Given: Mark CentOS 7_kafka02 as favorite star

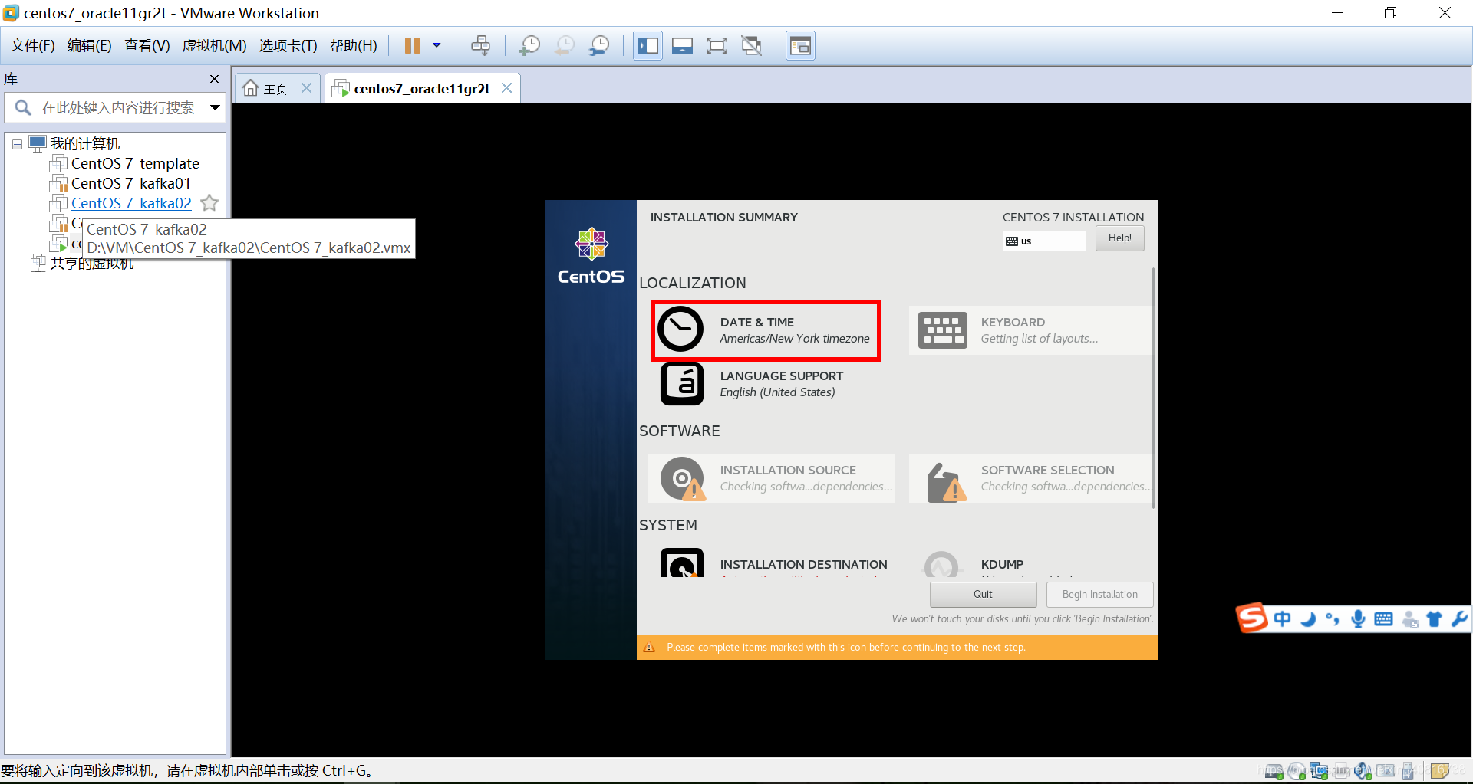Looking at the screenshot, I should click(209, 203).
